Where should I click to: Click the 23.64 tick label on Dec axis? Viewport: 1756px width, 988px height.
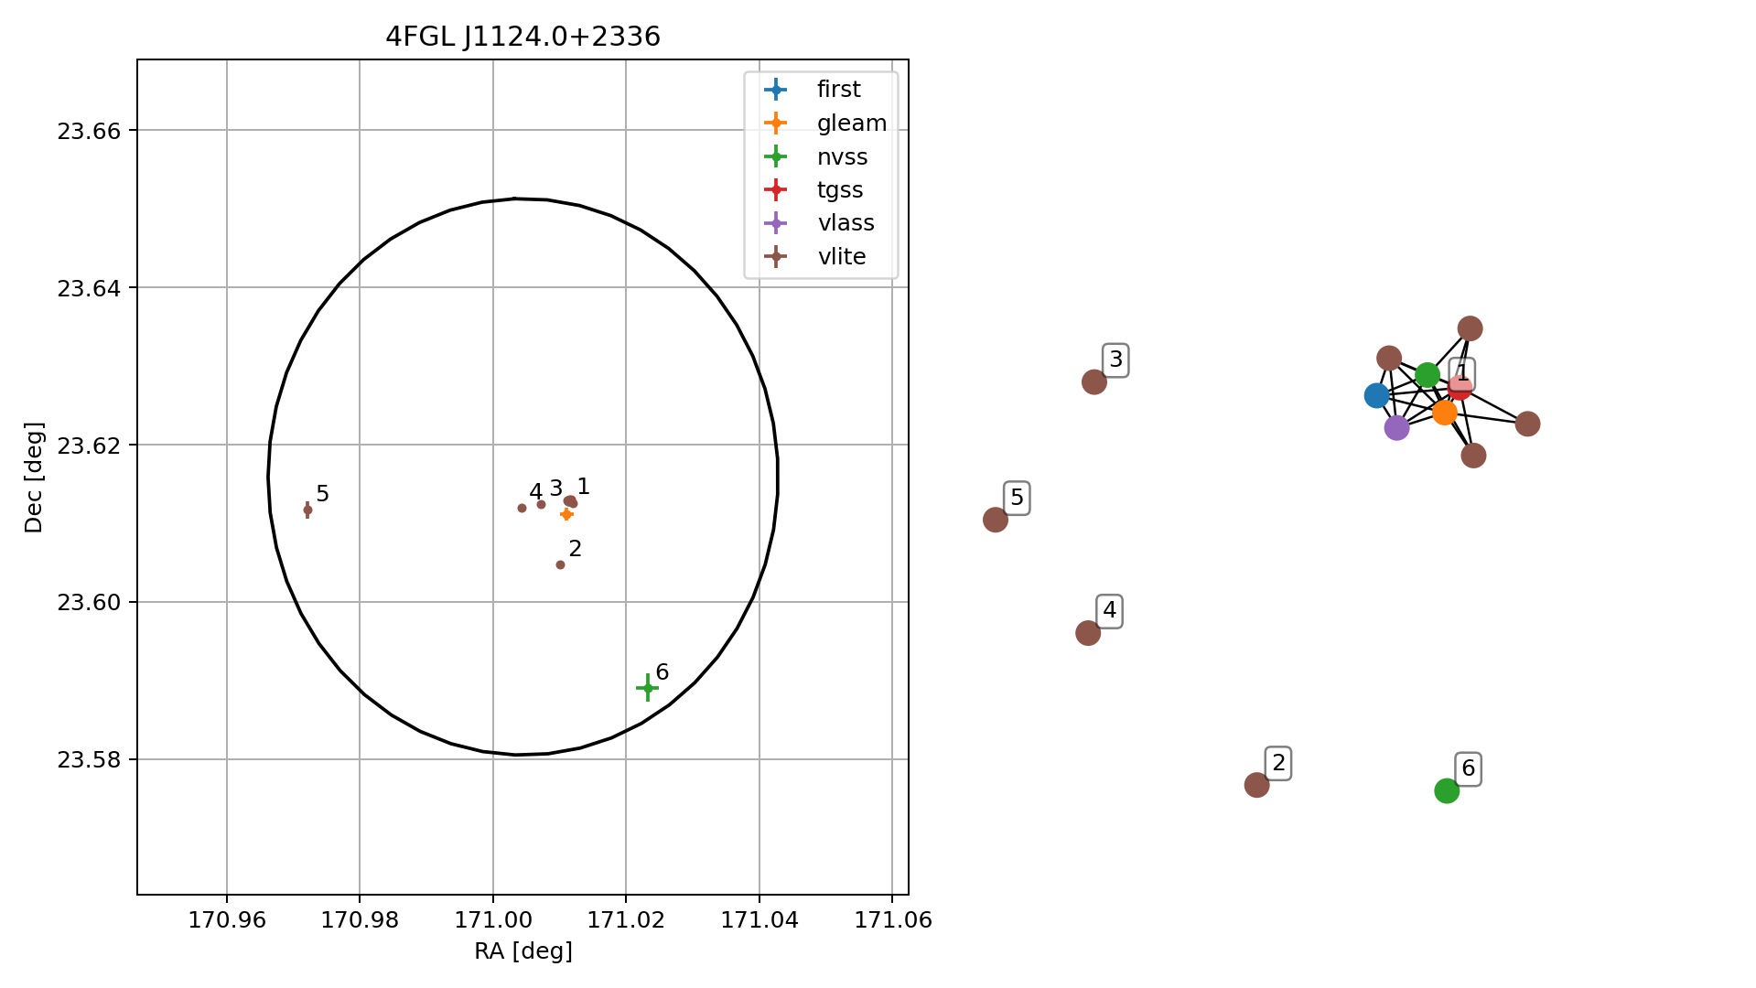click(89, 288)
